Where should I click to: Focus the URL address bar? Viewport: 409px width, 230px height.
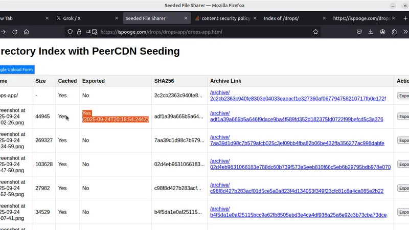click(204, 32)
